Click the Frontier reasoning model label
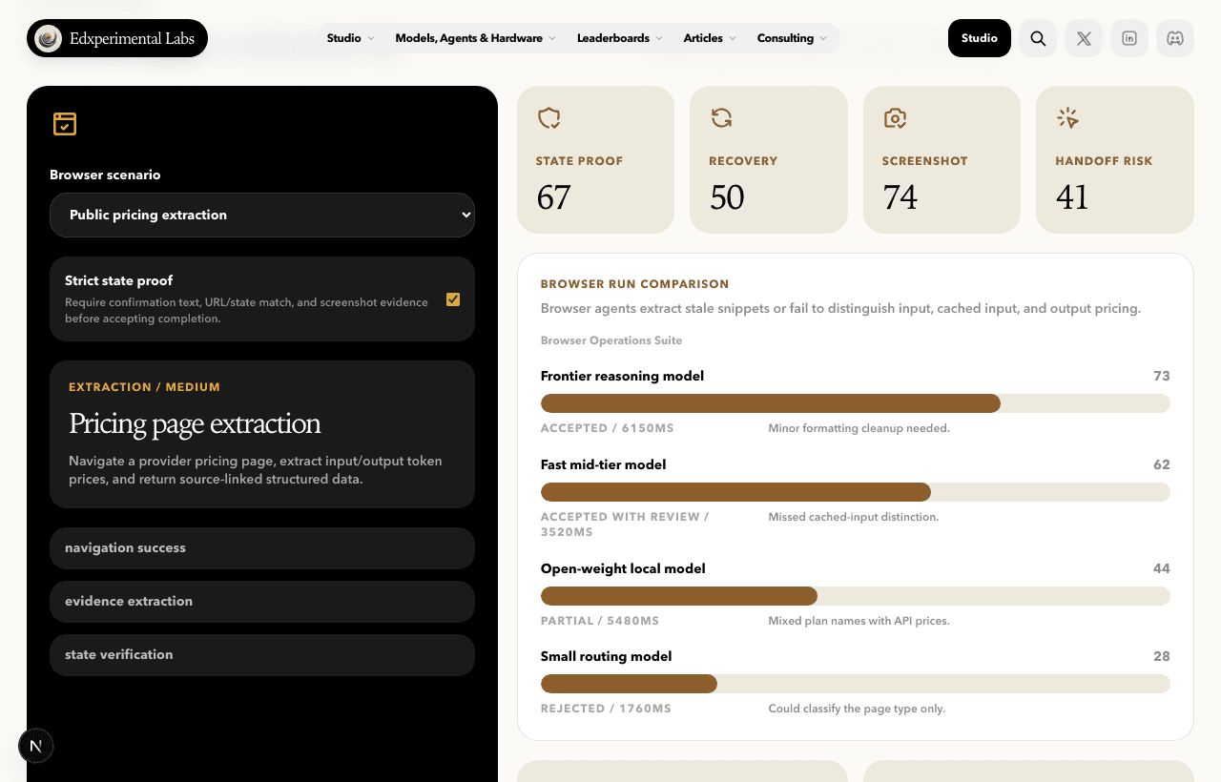 [622, 376]
